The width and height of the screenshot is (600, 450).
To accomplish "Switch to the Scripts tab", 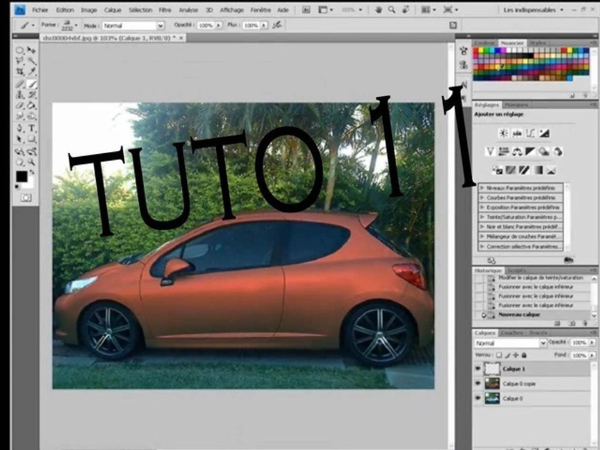I will pyautogui.click(x=516, y=271).
